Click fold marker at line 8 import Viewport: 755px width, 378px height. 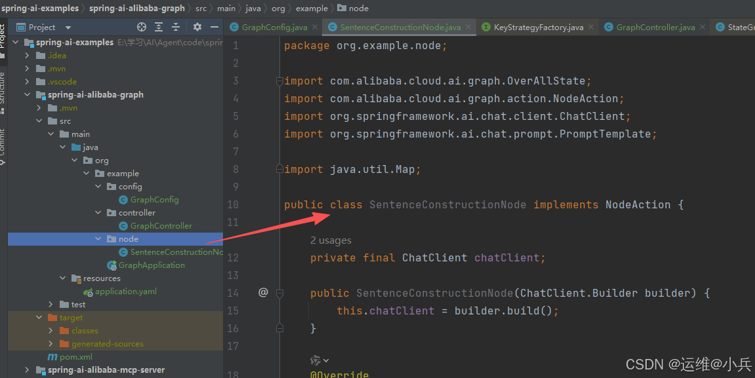(x=279, y=169)
